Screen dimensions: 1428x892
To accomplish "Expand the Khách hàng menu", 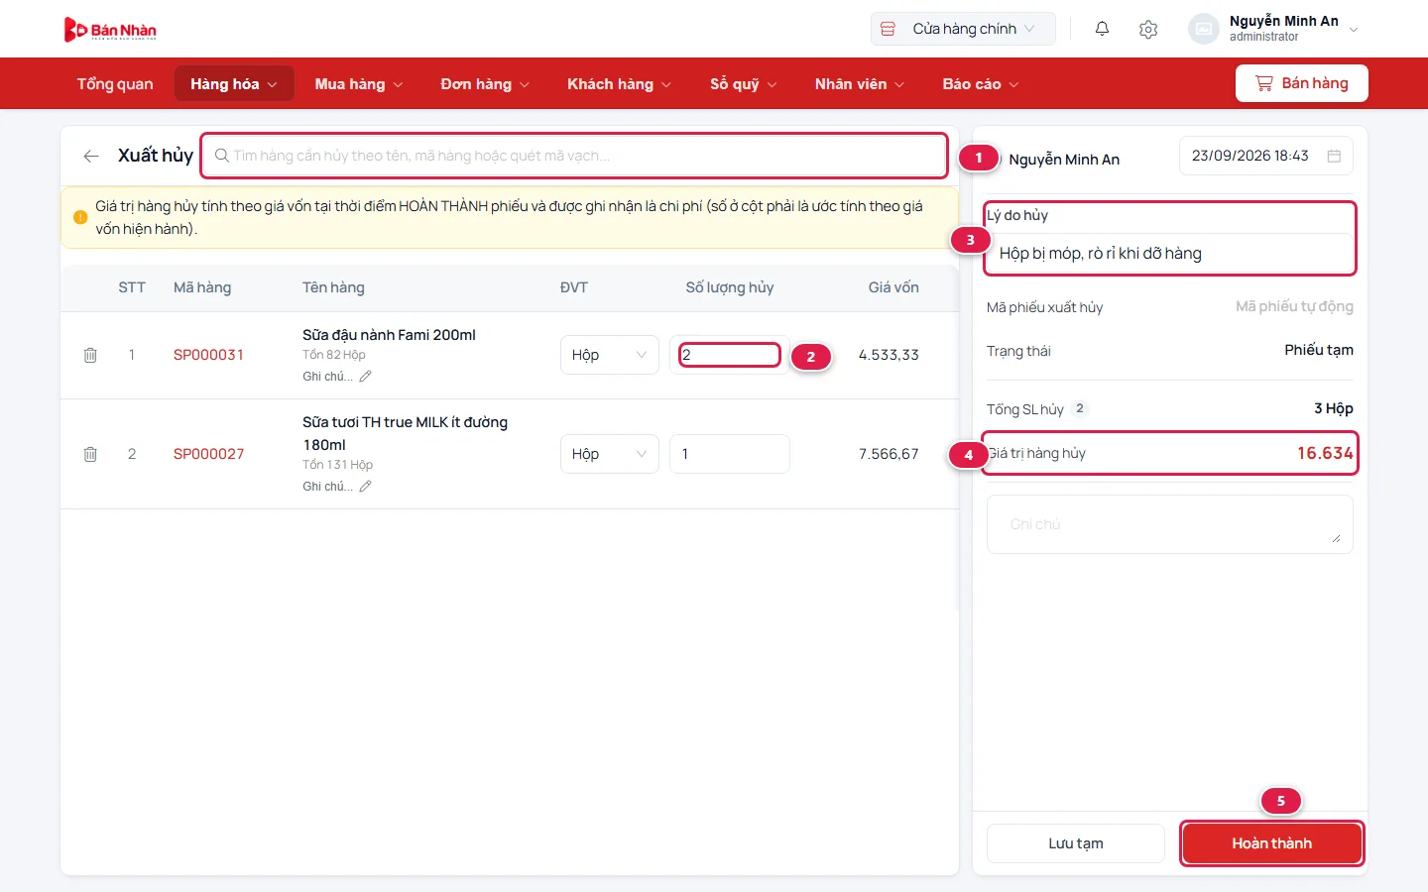I will pyautogui.click(x=620, y=84).
